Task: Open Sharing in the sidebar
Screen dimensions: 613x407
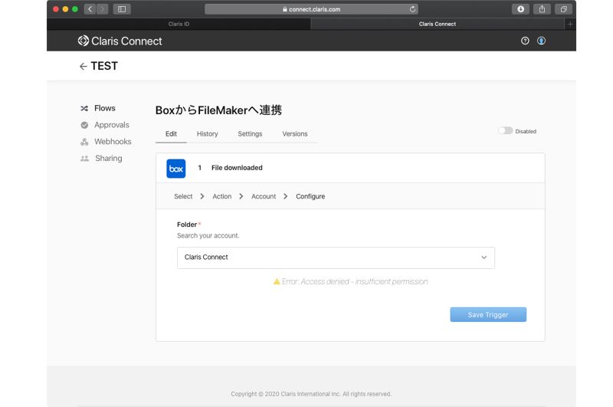Action: coord(109,159)
